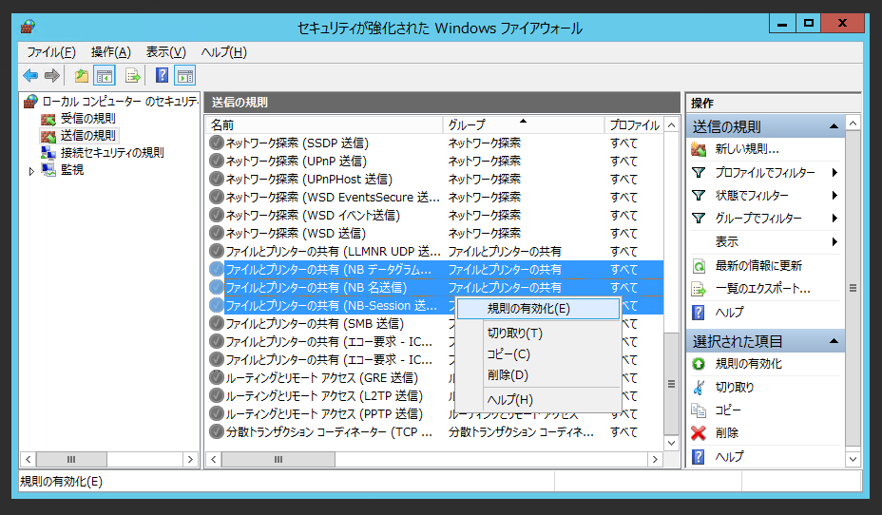Select 分散トランザクション コーディネーター (TCP rule row

tap(434, 431)
